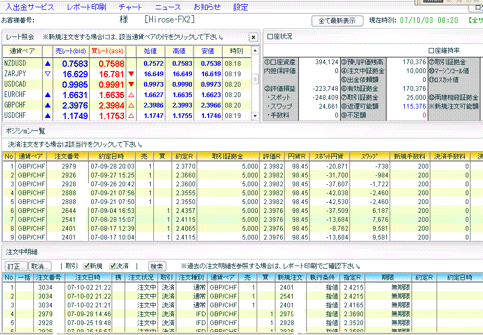Screen dimensions: 483x335
Task: Click rate list scrollbar up arrow
Action: click(x=255, y=50)
